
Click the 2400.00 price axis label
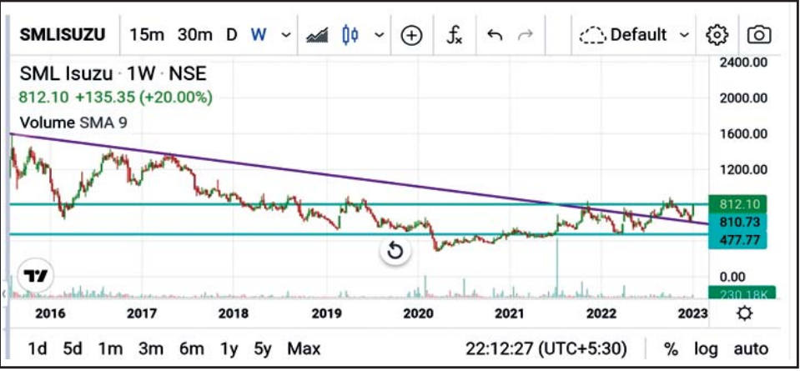(743, 63)
